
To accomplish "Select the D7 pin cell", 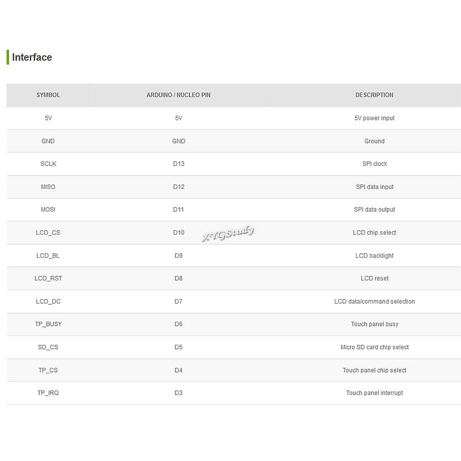I will (x=179, y=301).
